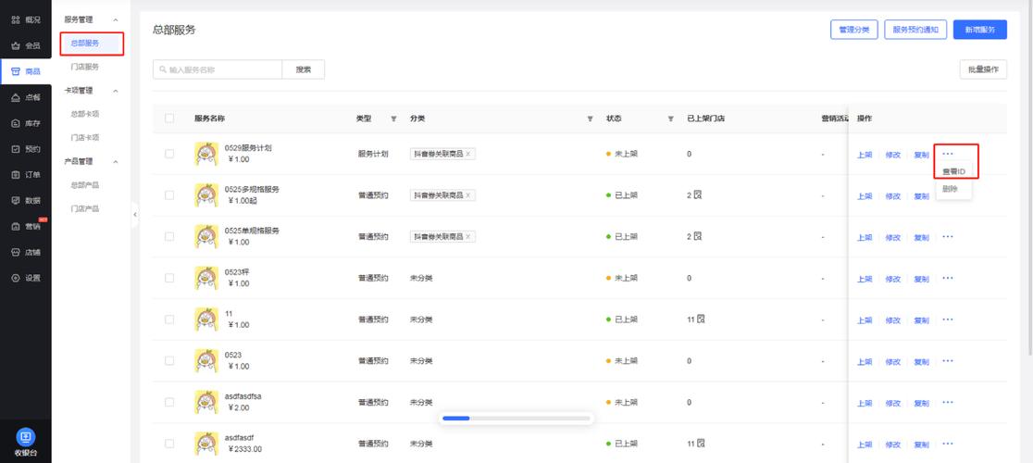Viewport: 1033px width, 463px height.
Task: Open the 分类 column filter
Action: click(x=591, y=119)
